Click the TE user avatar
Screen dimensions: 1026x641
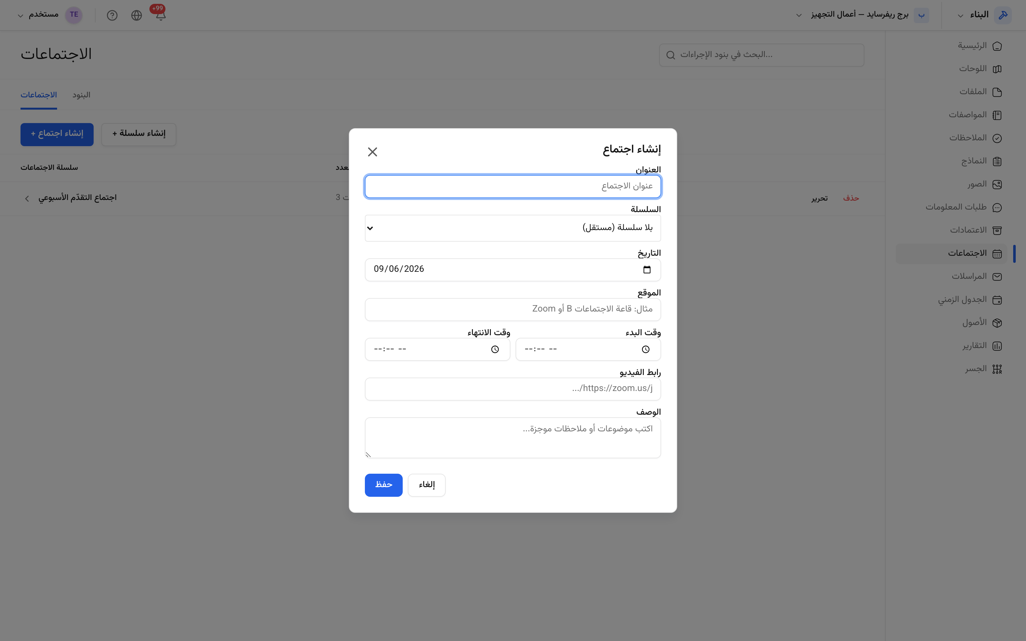[74, 15]
